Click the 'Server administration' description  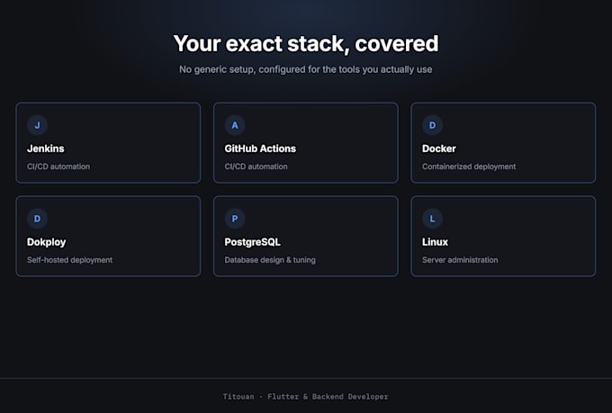(460, 260)
